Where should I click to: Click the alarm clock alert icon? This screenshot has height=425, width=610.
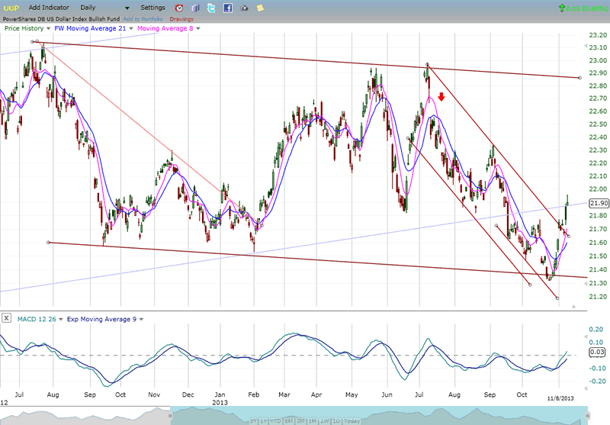click(178, 8)
